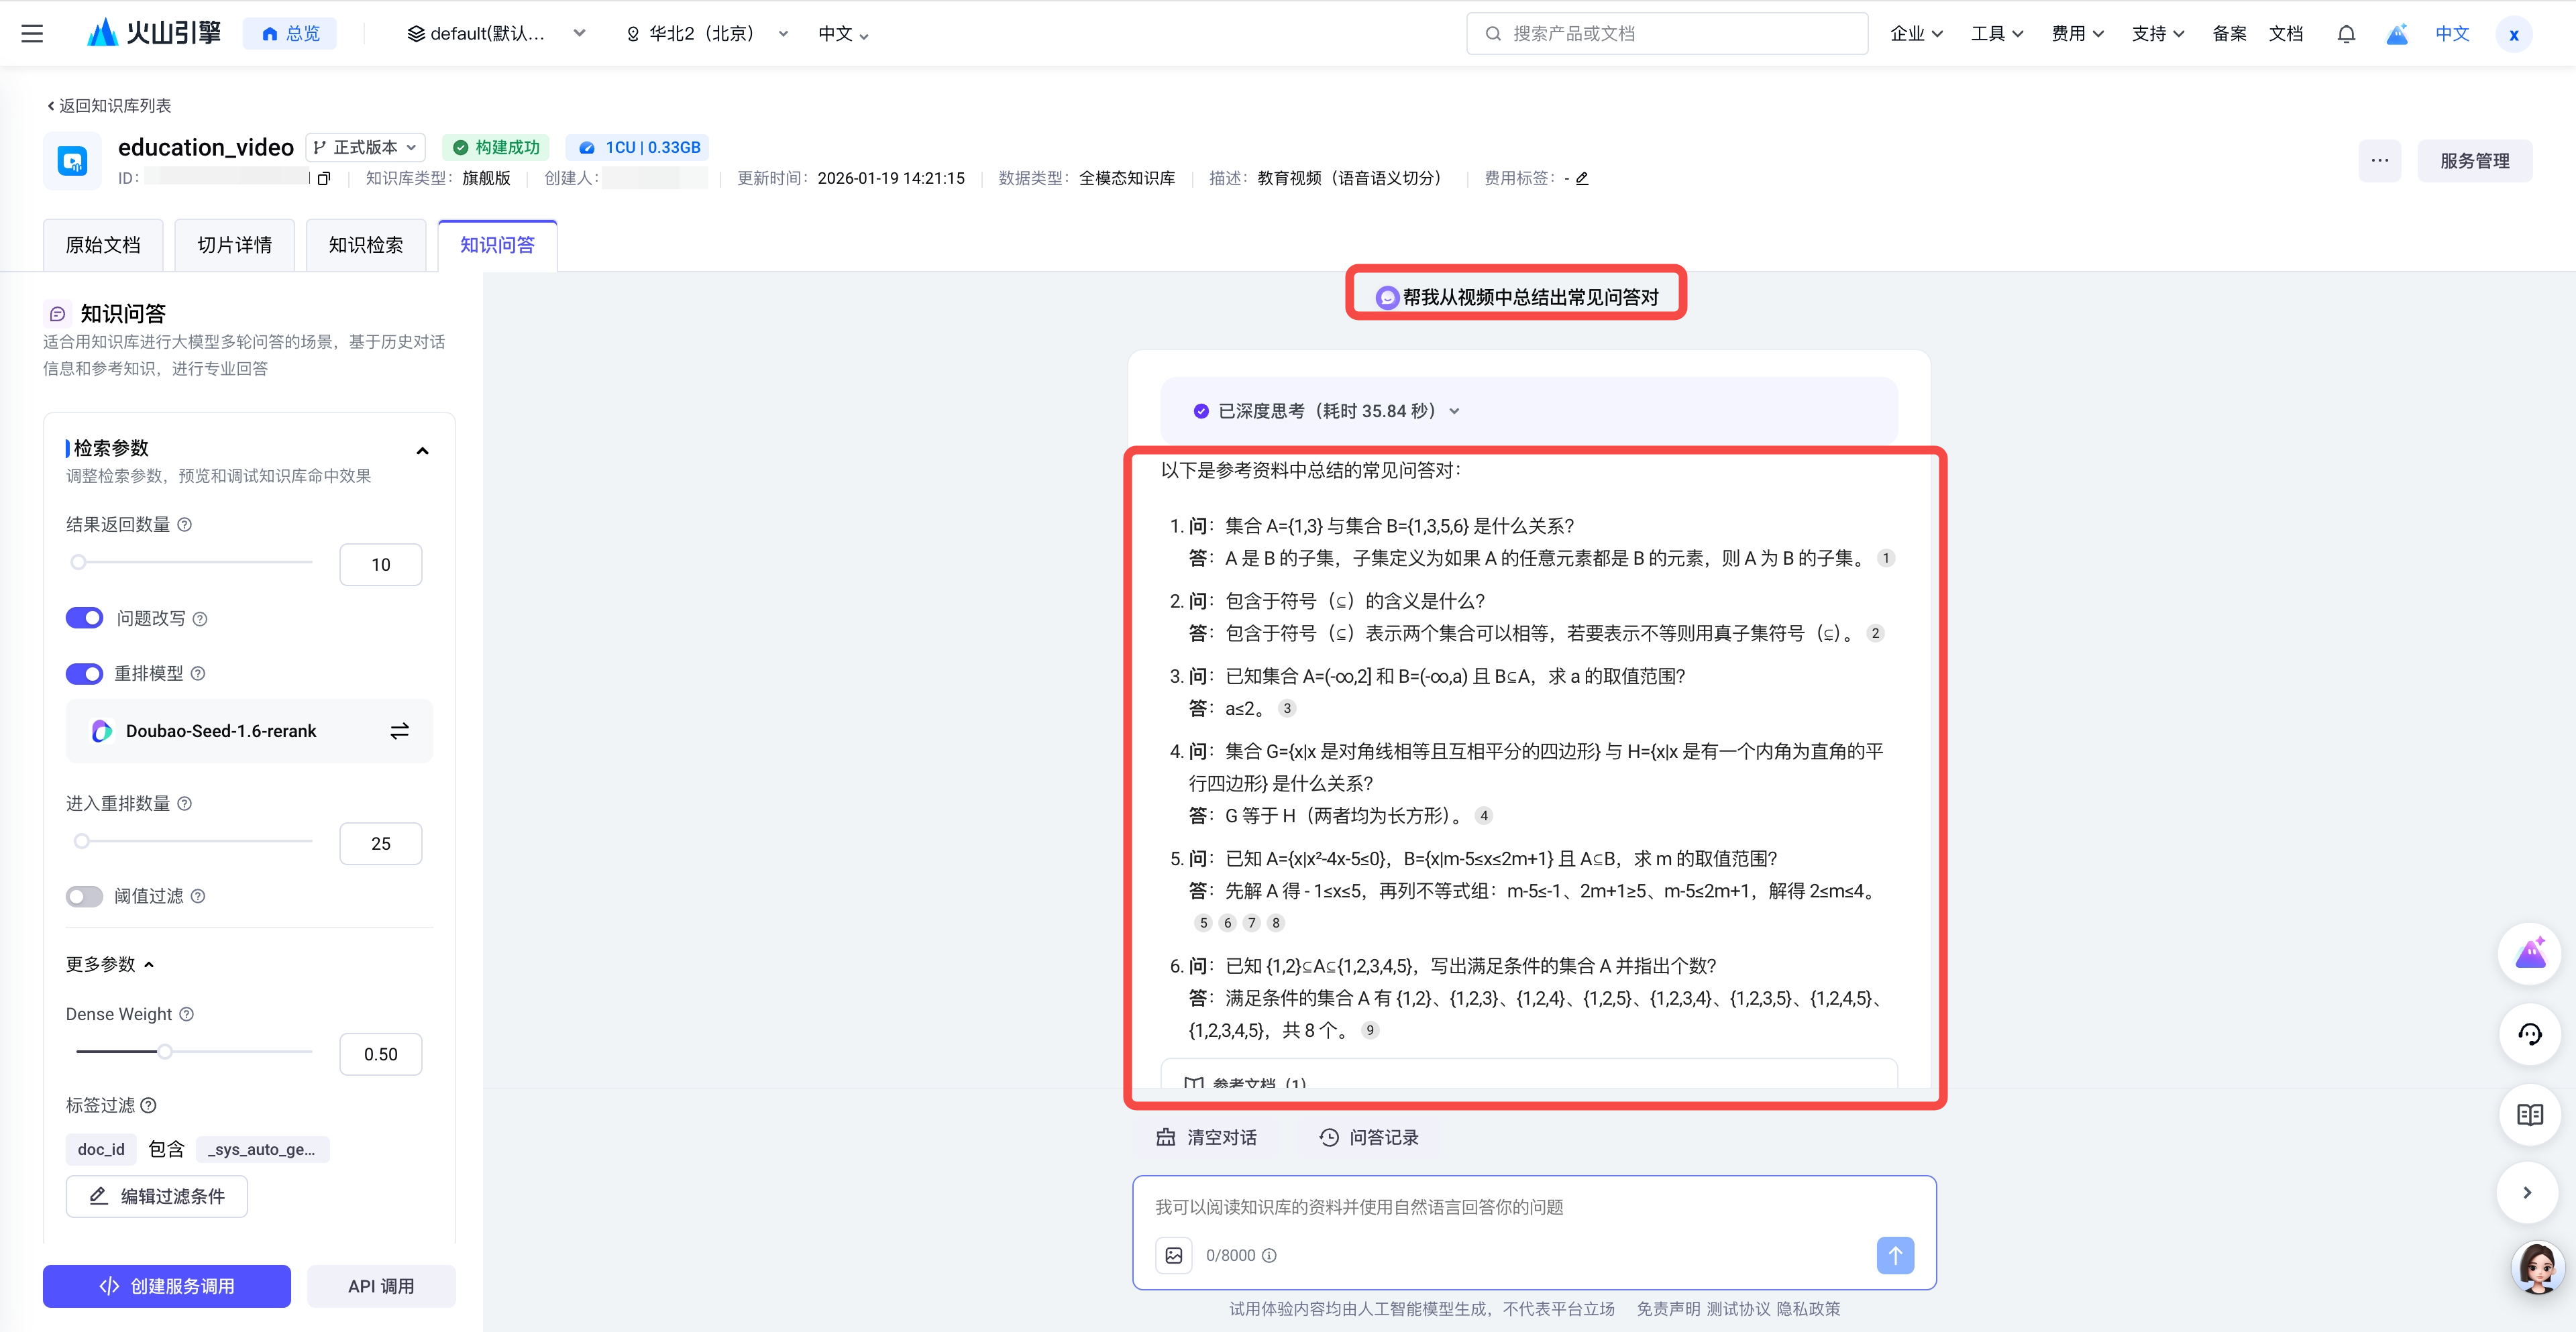
Task: Disable the 问题改写 toggle
Action: coord(84,618)
